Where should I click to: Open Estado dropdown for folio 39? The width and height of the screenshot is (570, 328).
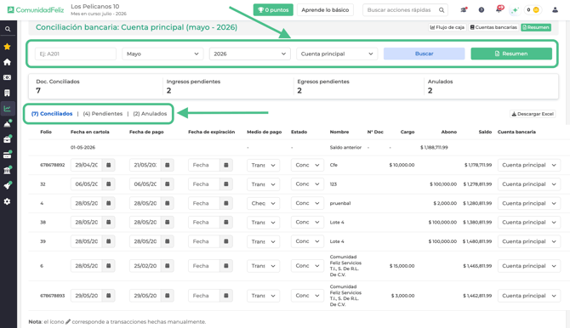click(x=307, y=241)
